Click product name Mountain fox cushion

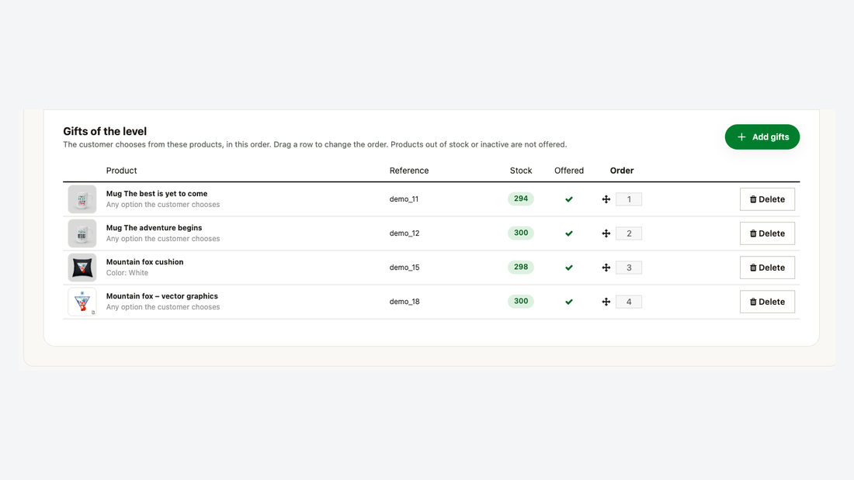pos(145,262)
